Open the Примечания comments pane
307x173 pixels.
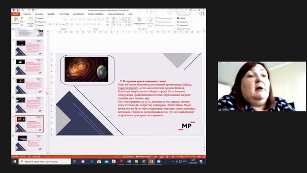(x=143, y=157)
